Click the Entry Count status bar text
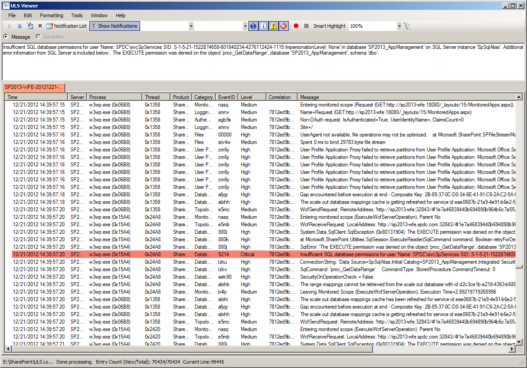Screen dimensions: 527x368 tap(138, 362)
